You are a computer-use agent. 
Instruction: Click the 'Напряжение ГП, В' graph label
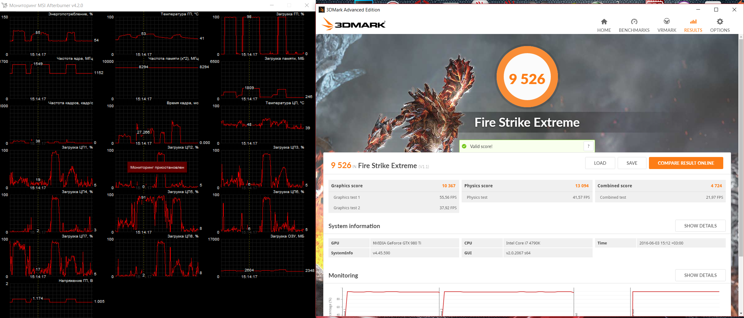click(x=76, y=281)
